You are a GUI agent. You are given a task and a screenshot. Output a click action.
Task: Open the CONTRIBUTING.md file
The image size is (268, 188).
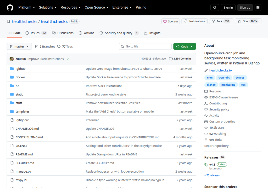pyautogui.click(x=29, y=137)
